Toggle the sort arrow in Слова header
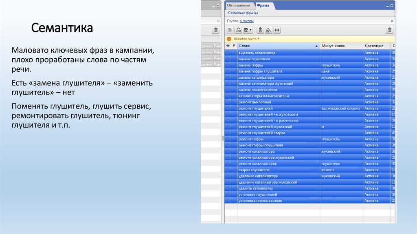417x234 pixels. [x=316, y=46]
